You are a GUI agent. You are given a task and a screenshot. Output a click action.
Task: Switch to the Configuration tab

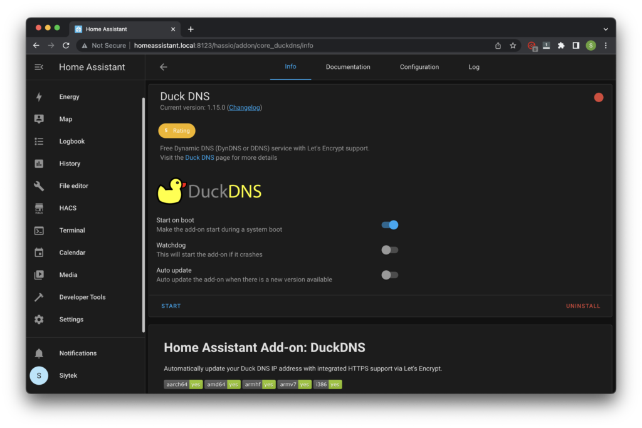tap(419, 67)
